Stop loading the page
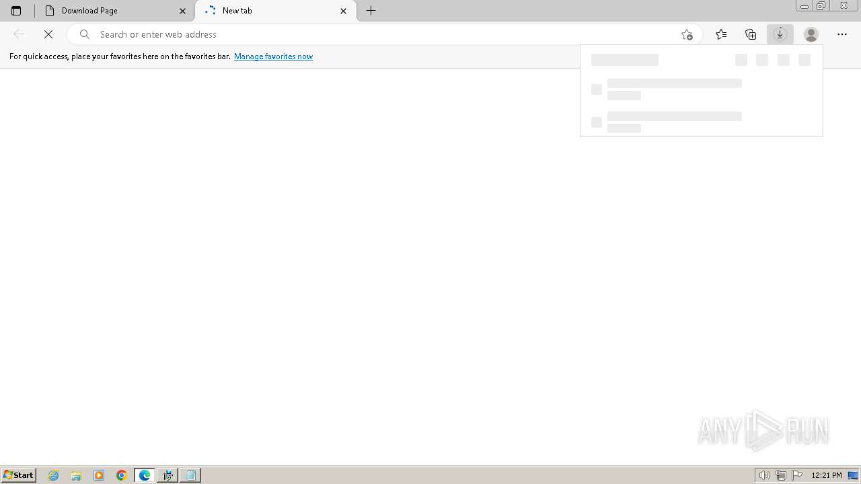 [48, 34]
